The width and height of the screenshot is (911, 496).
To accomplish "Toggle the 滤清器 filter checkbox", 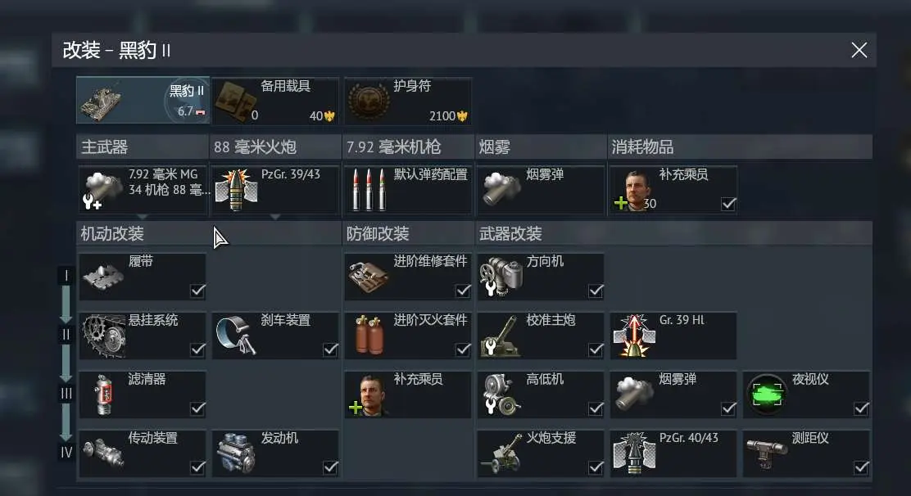I will [197, 408].
